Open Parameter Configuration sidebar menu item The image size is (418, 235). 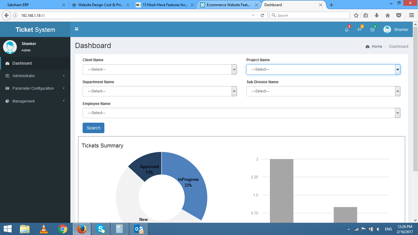click(x=35, y=88)
